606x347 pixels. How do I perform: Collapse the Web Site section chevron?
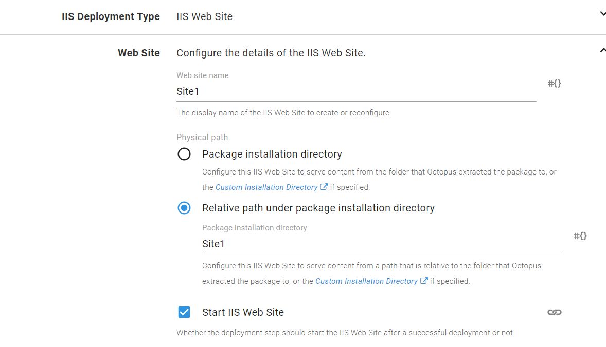point(602,50)
